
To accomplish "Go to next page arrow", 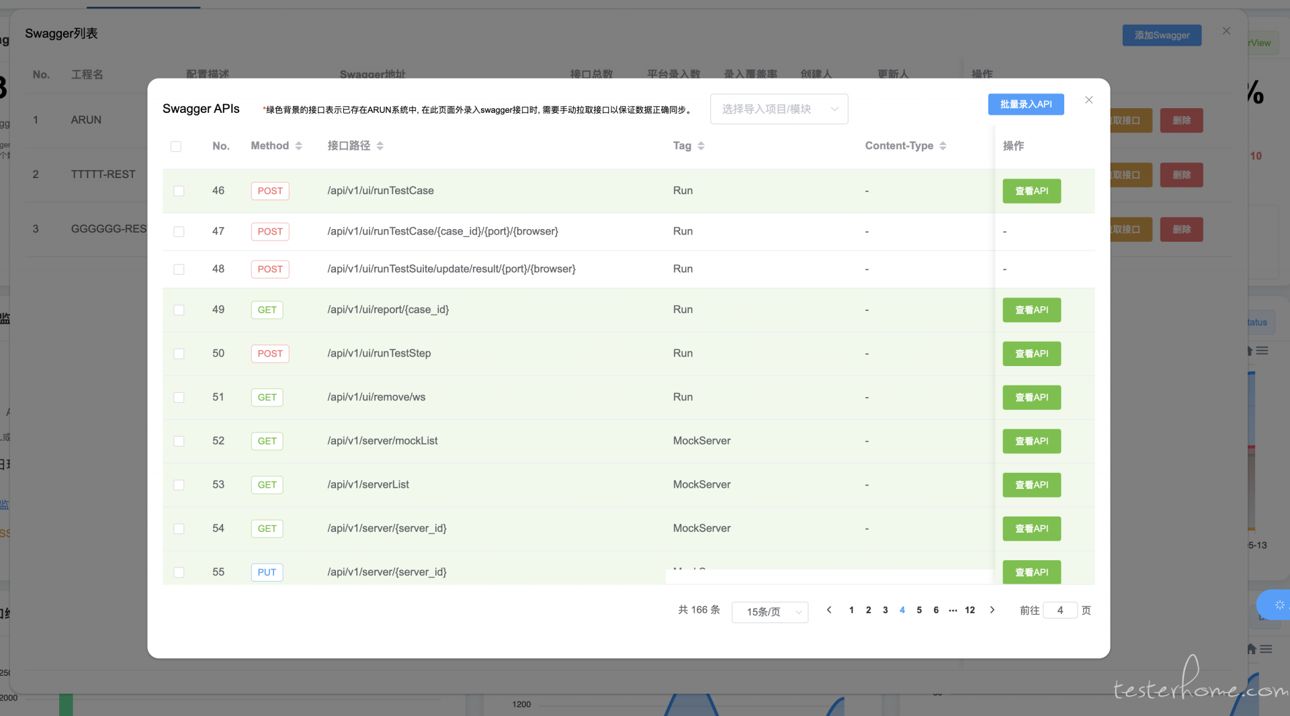I will pyautogui.click(x=992, y=610).
